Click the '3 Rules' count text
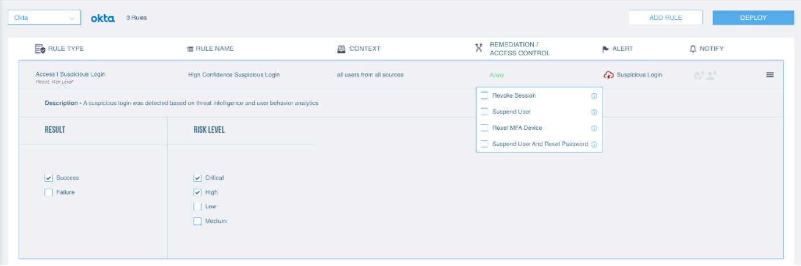The height and width of the screenshot is (266, 801). tap(137, 18)
